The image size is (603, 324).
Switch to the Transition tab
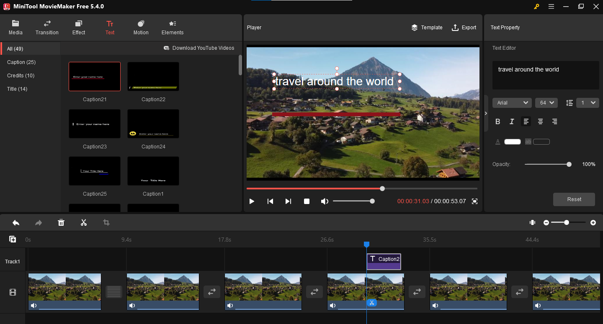(x=47, y=28)
